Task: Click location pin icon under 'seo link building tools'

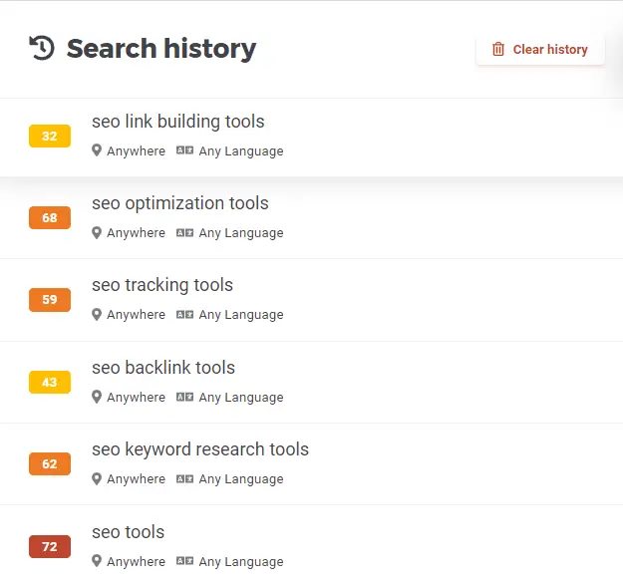Action: click(97, 150)
